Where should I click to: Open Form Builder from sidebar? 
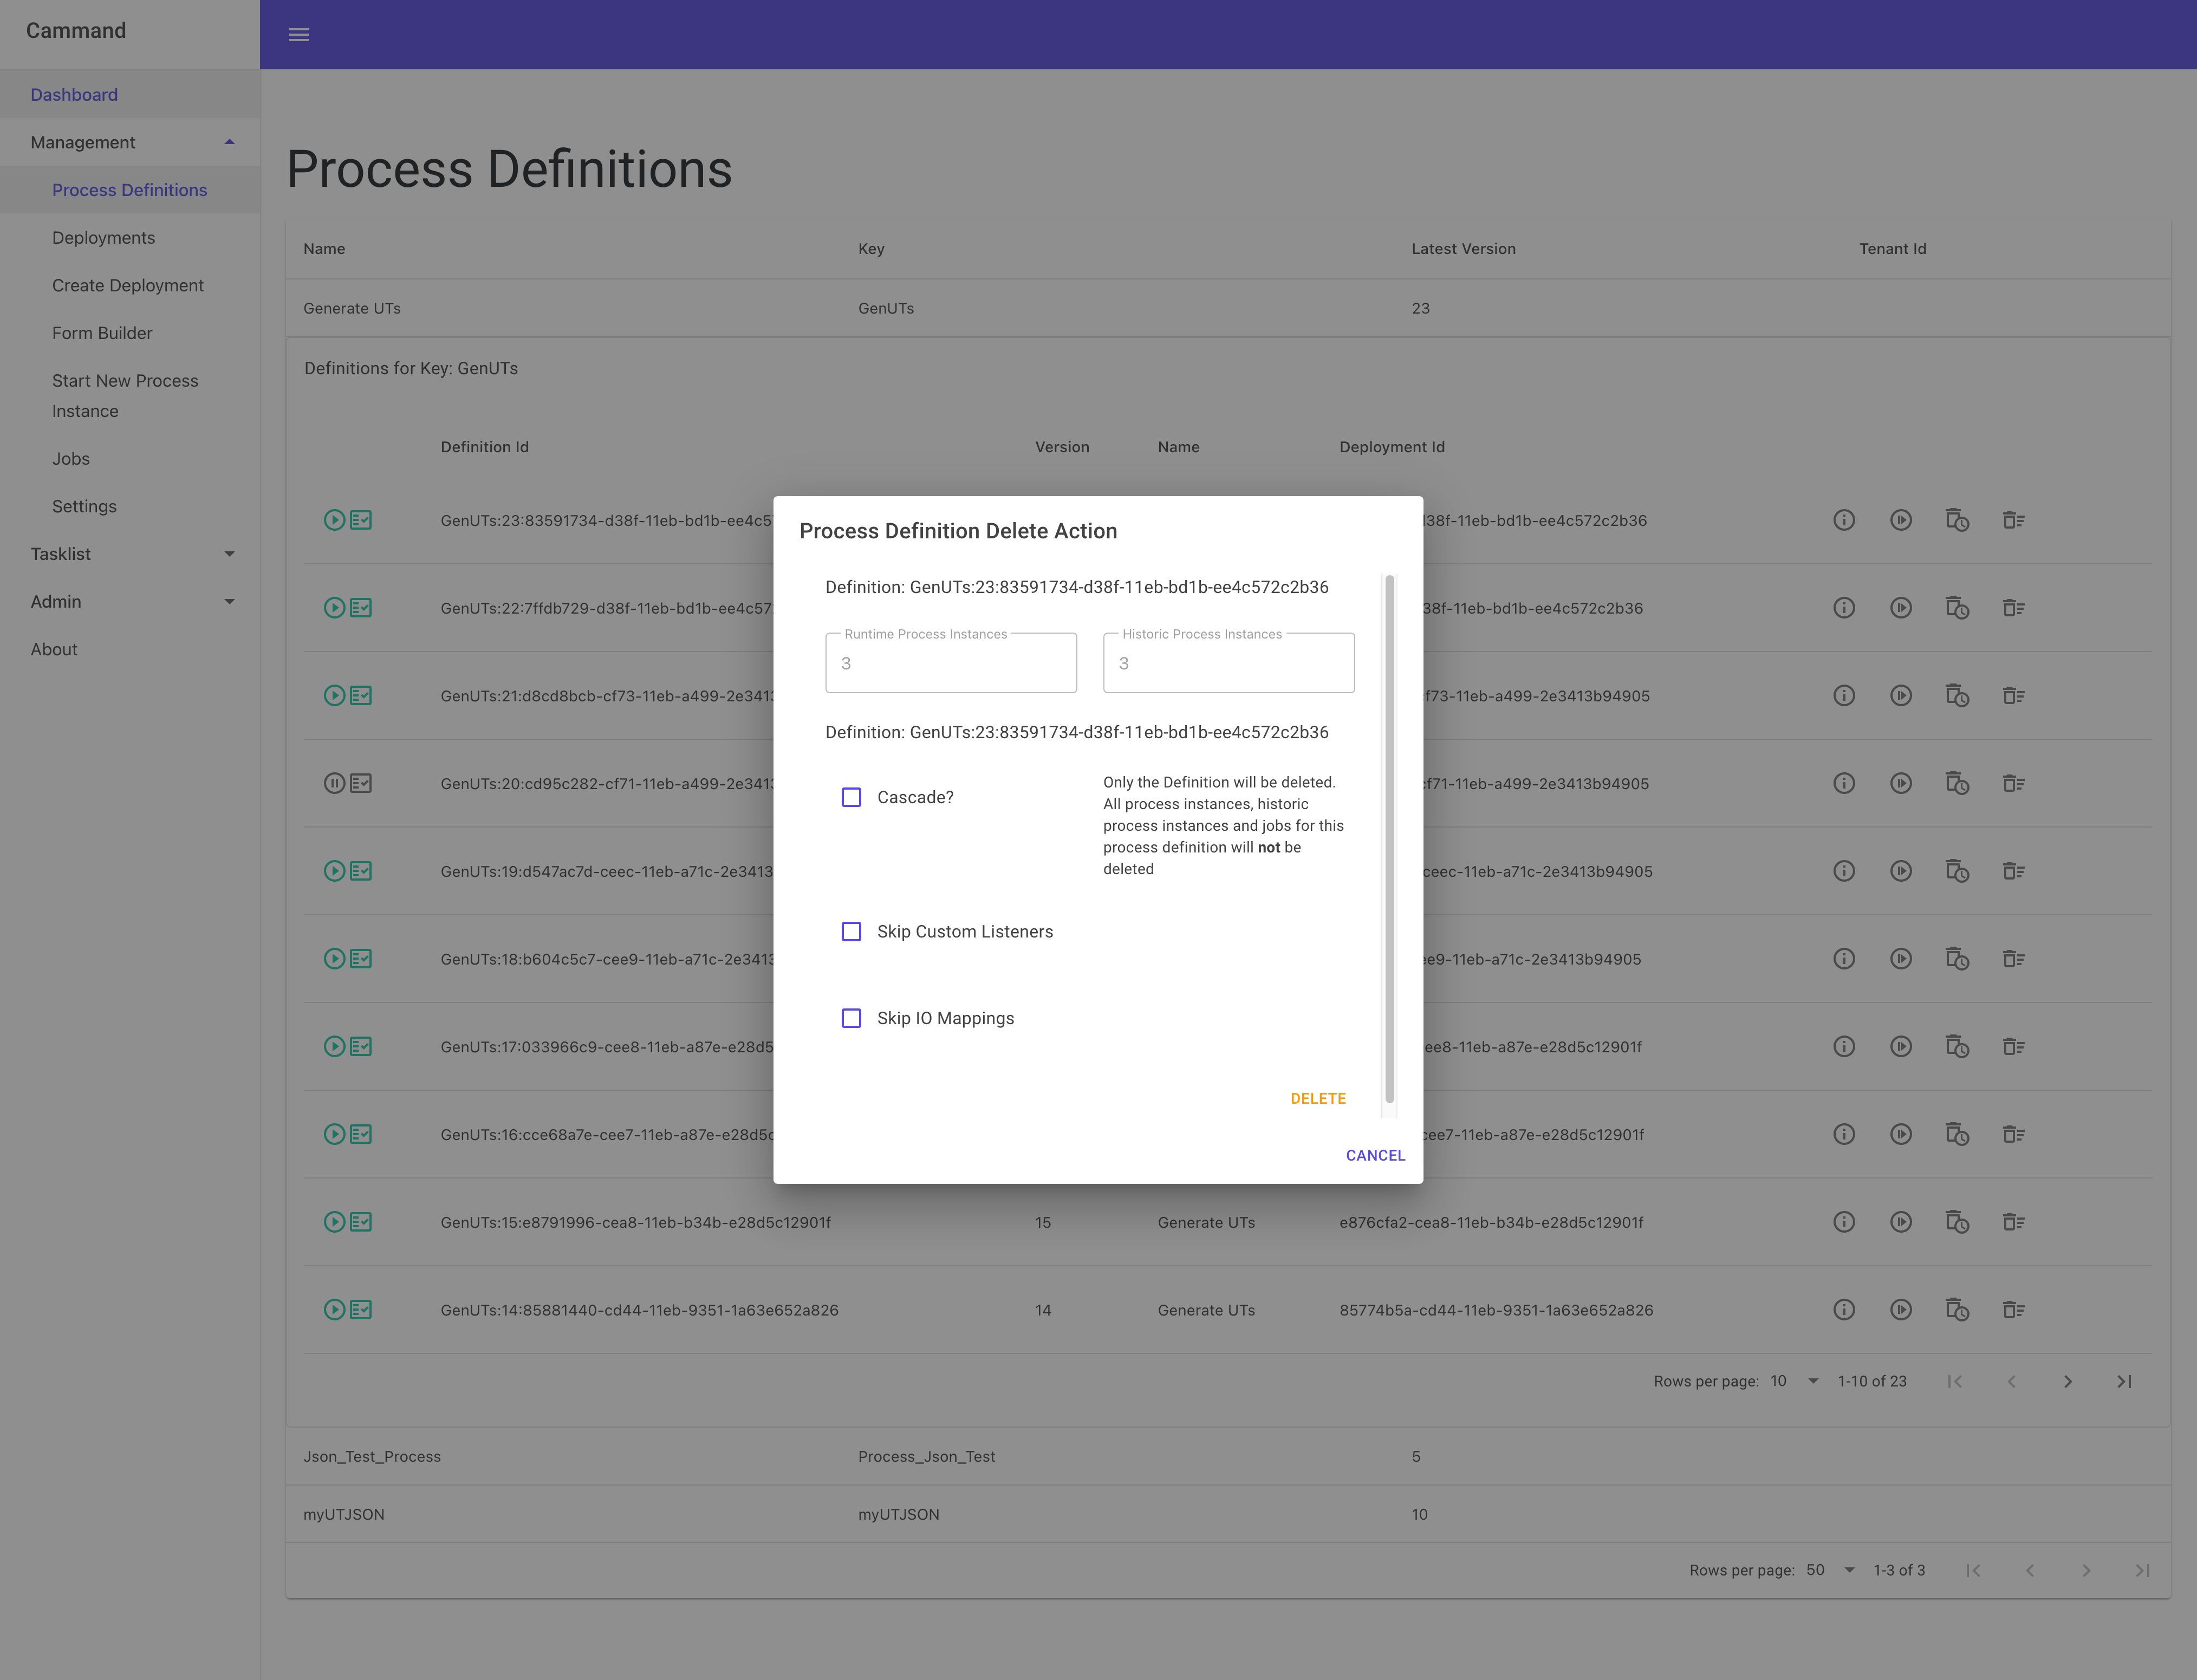[x=102, y=333]
